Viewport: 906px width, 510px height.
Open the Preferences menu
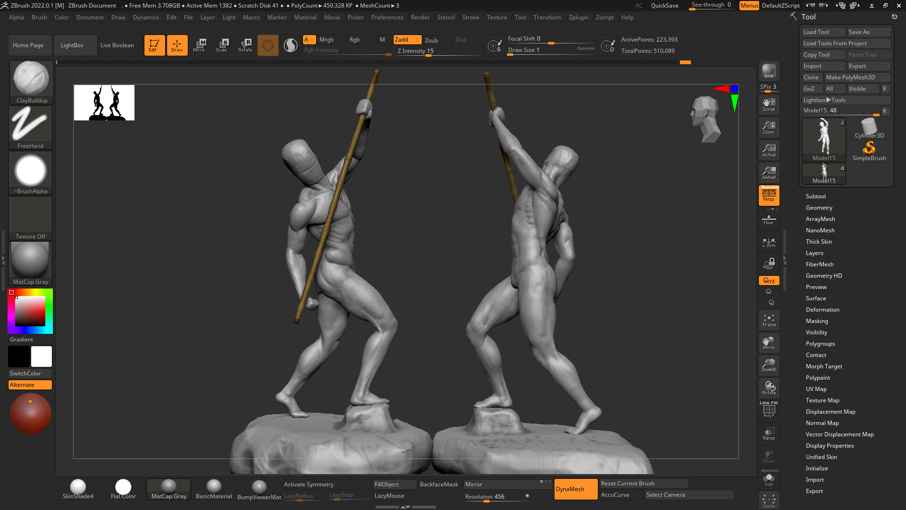(387, 17)
